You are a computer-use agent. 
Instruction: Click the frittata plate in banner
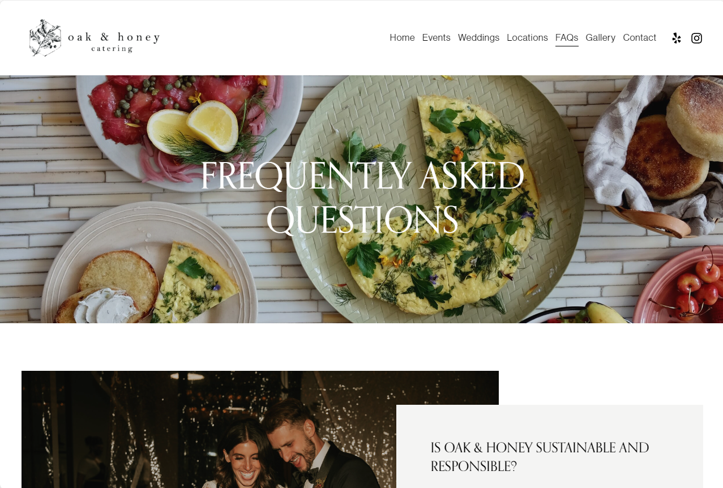[435, 198]
